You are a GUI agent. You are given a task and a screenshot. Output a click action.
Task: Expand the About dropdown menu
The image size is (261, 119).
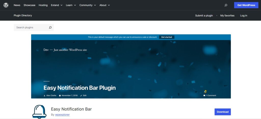pos(105,5)
